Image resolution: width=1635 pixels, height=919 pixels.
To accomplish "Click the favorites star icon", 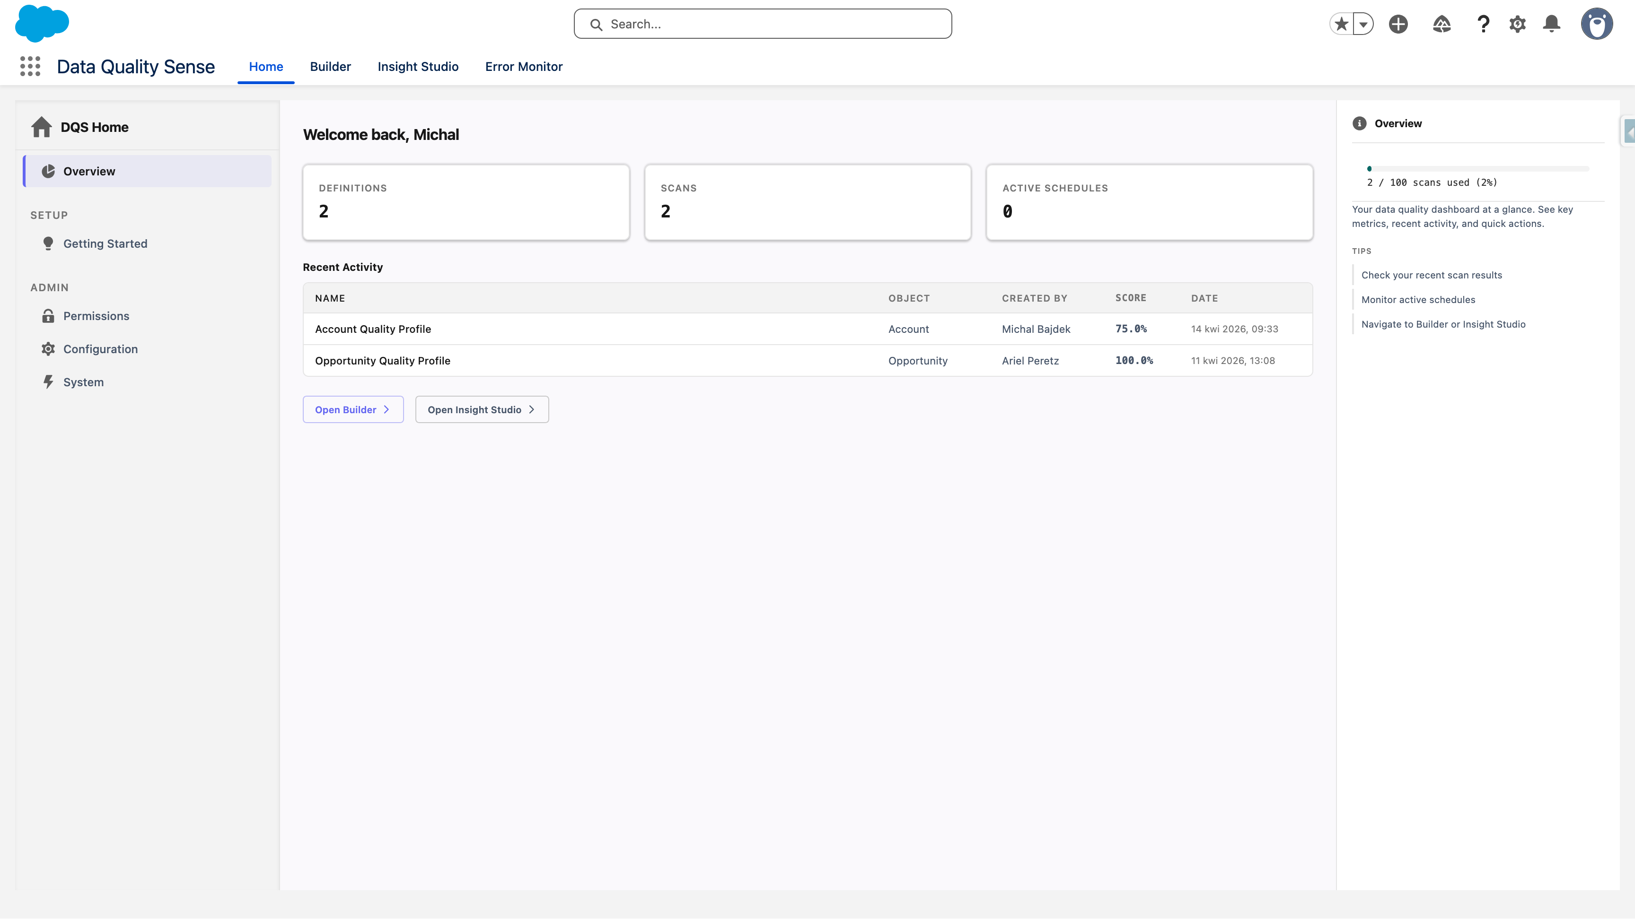I will [1341, 24].
